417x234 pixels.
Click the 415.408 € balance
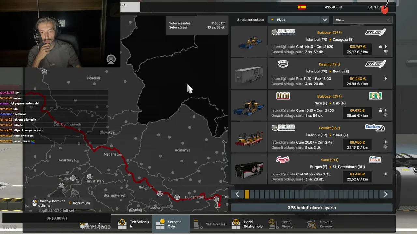334,7
